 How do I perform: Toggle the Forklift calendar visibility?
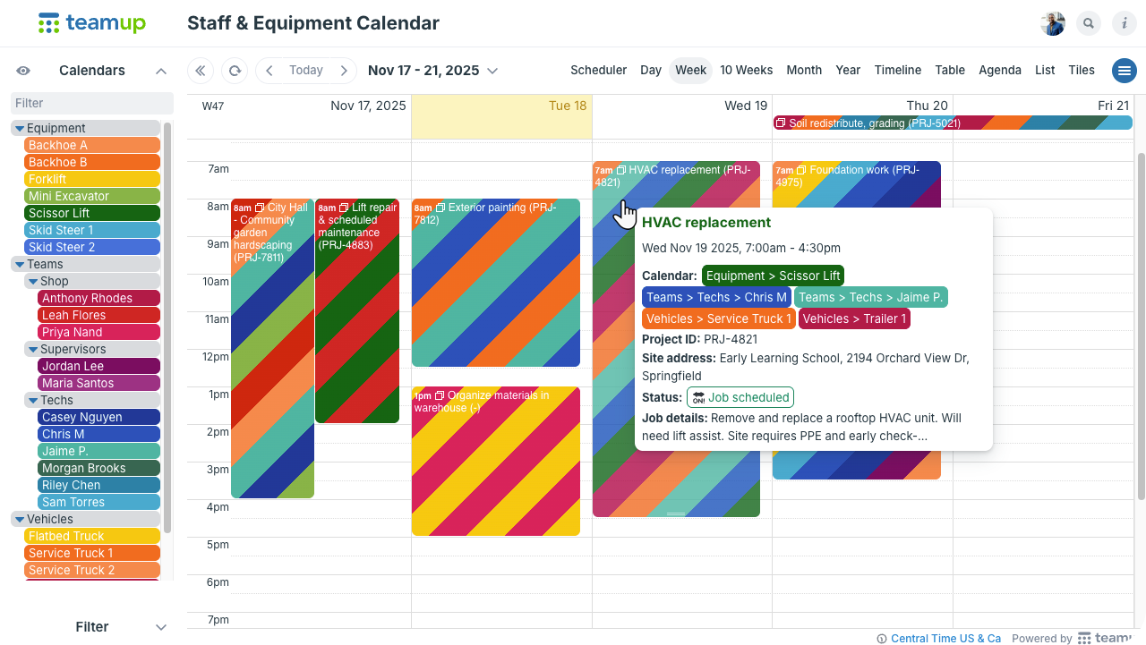pos(92,179)
